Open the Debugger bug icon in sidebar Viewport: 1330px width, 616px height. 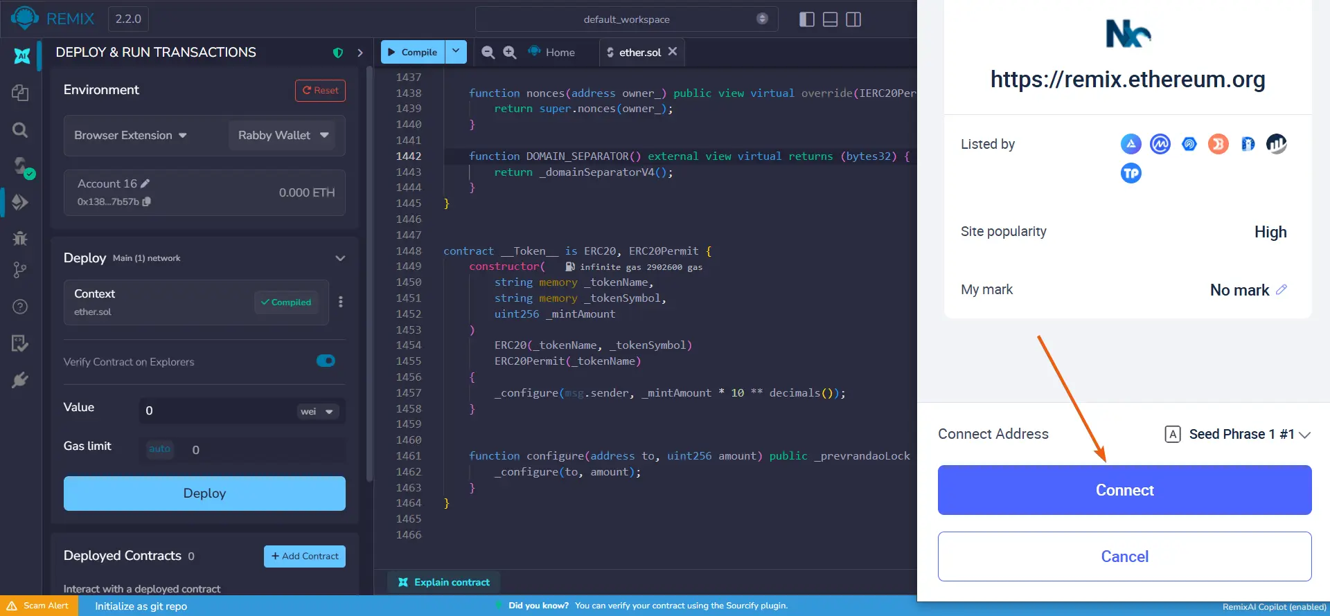(x=20, y=238)
